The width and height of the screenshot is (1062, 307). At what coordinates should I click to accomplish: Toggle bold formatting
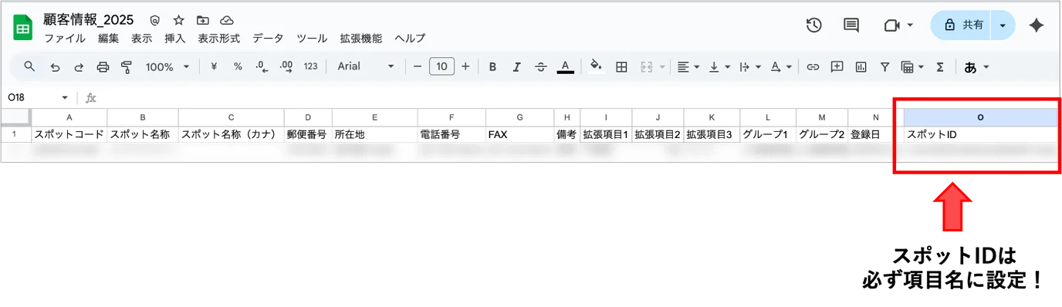coord(492,67)
